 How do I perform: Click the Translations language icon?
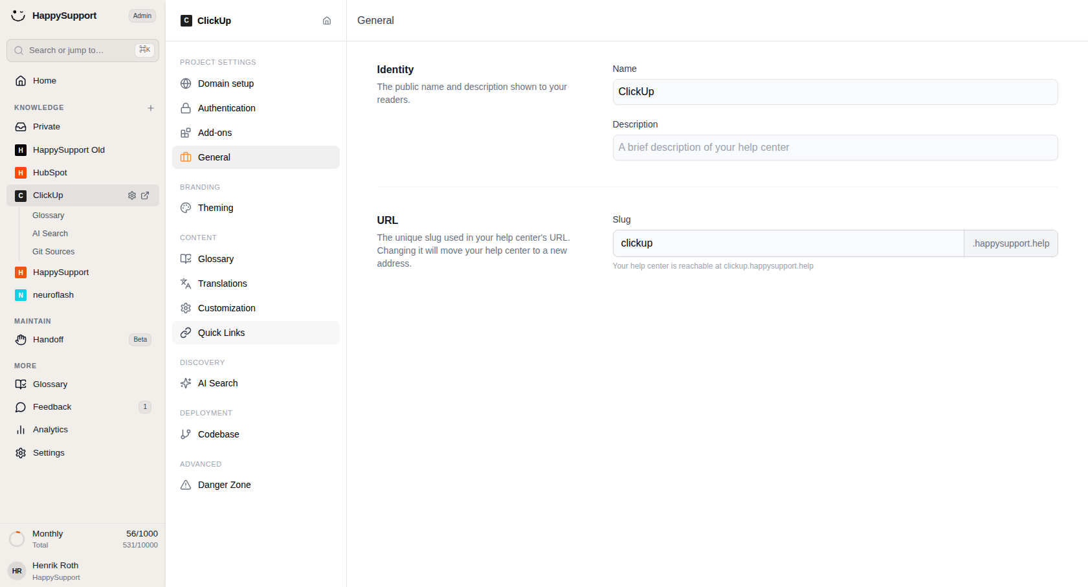click(x=186, y=283)
